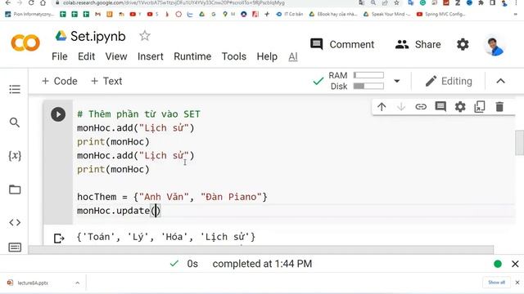The width and height of the screenshot is (524, 294).
Task: Rename the notebook title Set.ipynb
Action: 98,36
